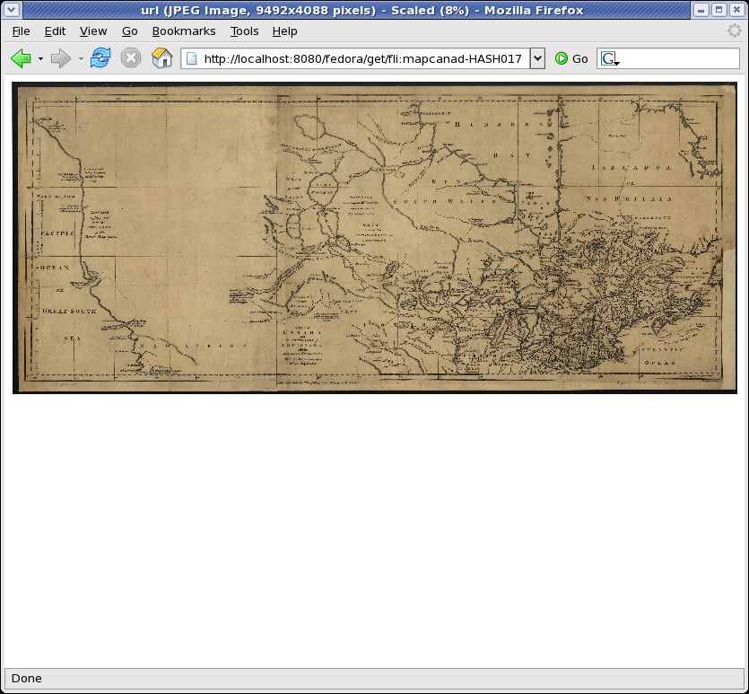Expand the address bar URL history dropdown
Screen dimensions: 749x694
pos(537,58)
